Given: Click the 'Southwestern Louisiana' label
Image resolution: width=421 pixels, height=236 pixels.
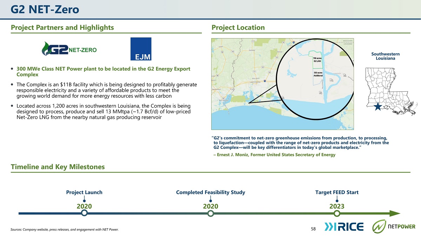Looking at the screenshot, I should point(386,56).
